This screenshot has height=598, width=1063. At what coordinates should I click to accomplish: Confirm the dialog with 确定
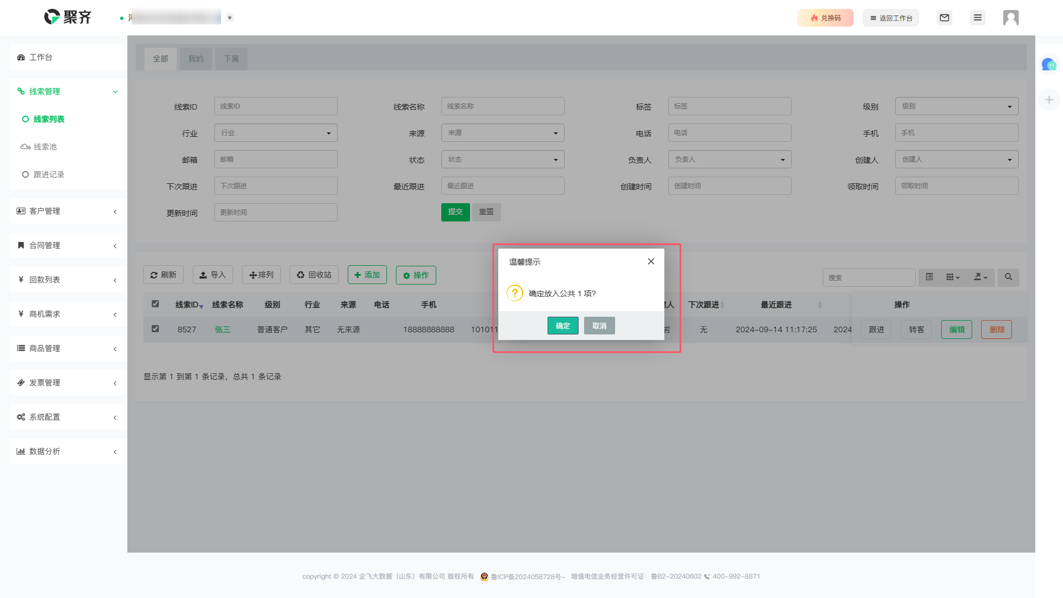563,326
